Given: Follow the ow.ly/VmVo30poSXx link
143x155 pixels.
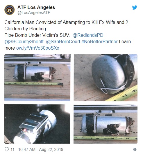Looking at the screenshot, I should tap(38, 48).
